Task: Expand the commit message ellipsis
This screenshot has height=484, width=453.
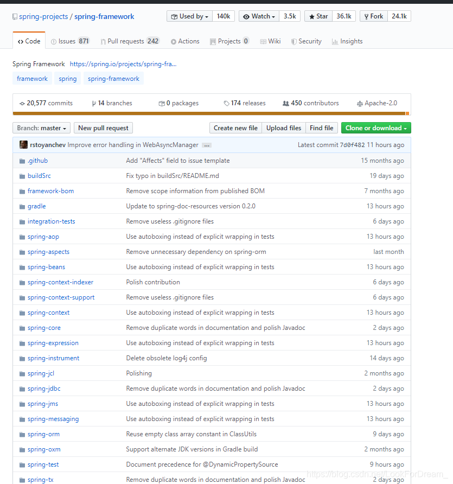Action: 207,145
